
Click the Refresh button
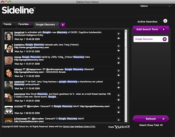coord(151,119)
